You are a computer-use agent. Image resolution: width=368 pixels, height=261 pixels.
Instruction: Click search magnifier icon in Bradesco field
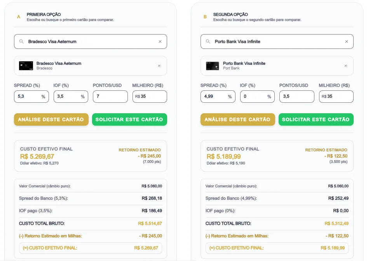point(21,41)
